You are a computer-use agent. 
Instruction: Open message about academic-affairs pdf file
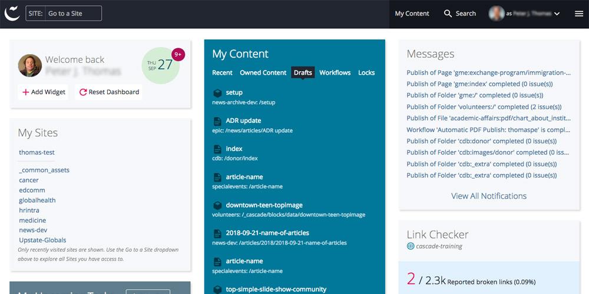point(489,118)
